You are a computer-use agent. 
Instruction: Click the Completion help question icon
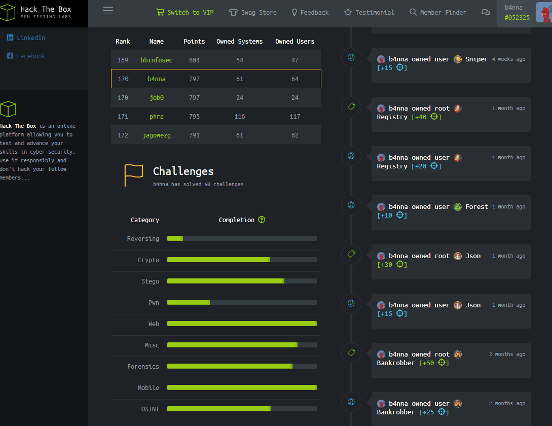(262, 220)
